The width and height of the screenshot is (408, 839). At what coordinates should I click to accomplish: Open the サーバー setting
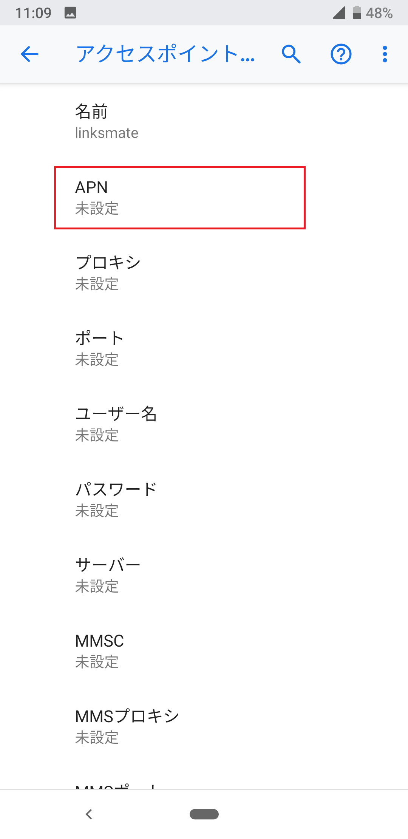pyautogui.click(x=179, y=574)
